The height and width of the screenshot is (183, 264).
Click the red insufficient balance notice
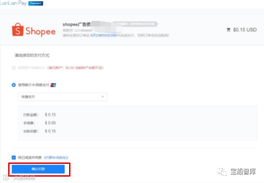coord(75,68)
